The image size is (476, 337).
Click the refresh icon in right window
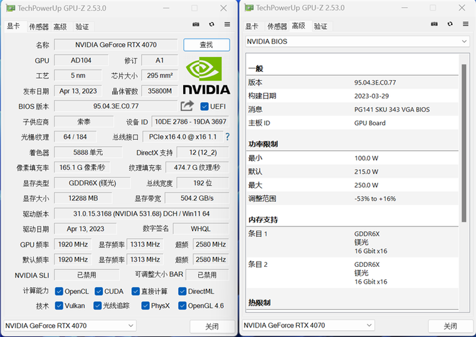[x=450, y=24]
